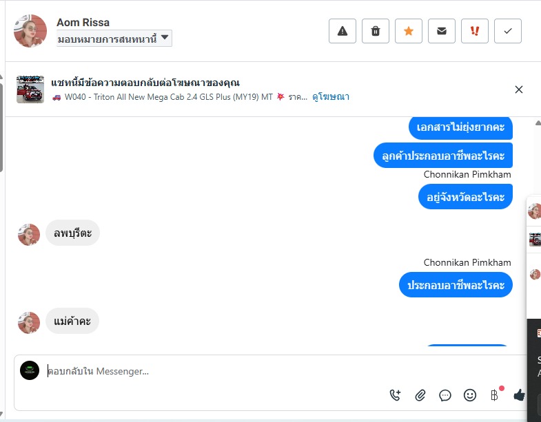This screenshot has width=541, height=422.
Task: Toggle the orange star follow-up flag
Action: coord(409,31)
